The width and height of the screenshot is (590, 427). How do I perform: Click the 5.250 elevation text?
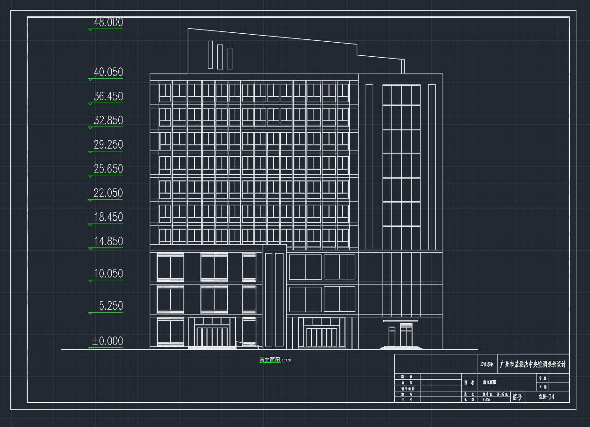[x=111, y=306]
